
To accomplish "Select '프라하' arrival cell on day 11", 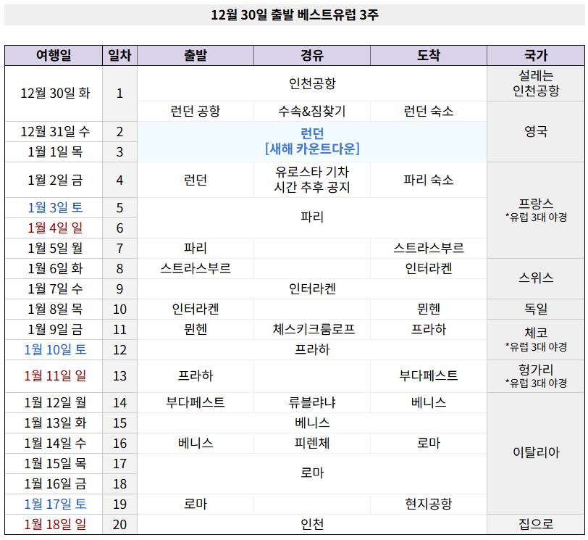I will (x=429, y=330).
